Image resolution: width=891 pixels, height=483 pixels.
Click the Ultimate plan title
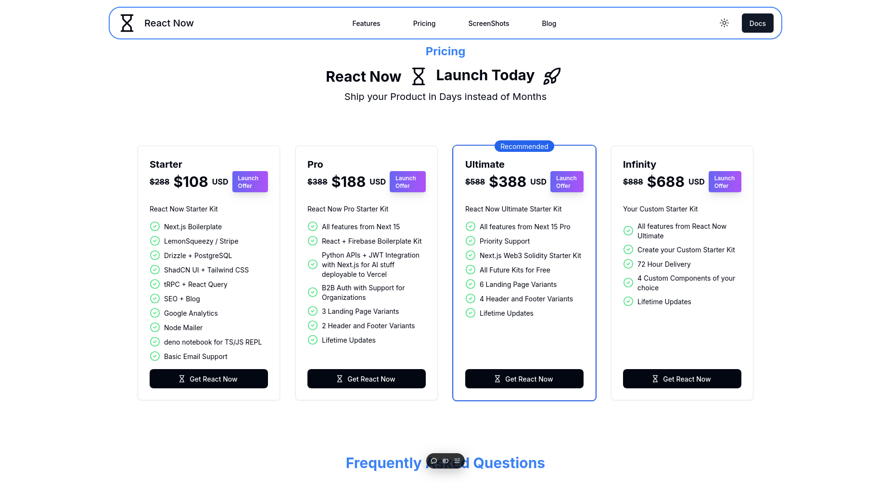[x=485, y=164]
